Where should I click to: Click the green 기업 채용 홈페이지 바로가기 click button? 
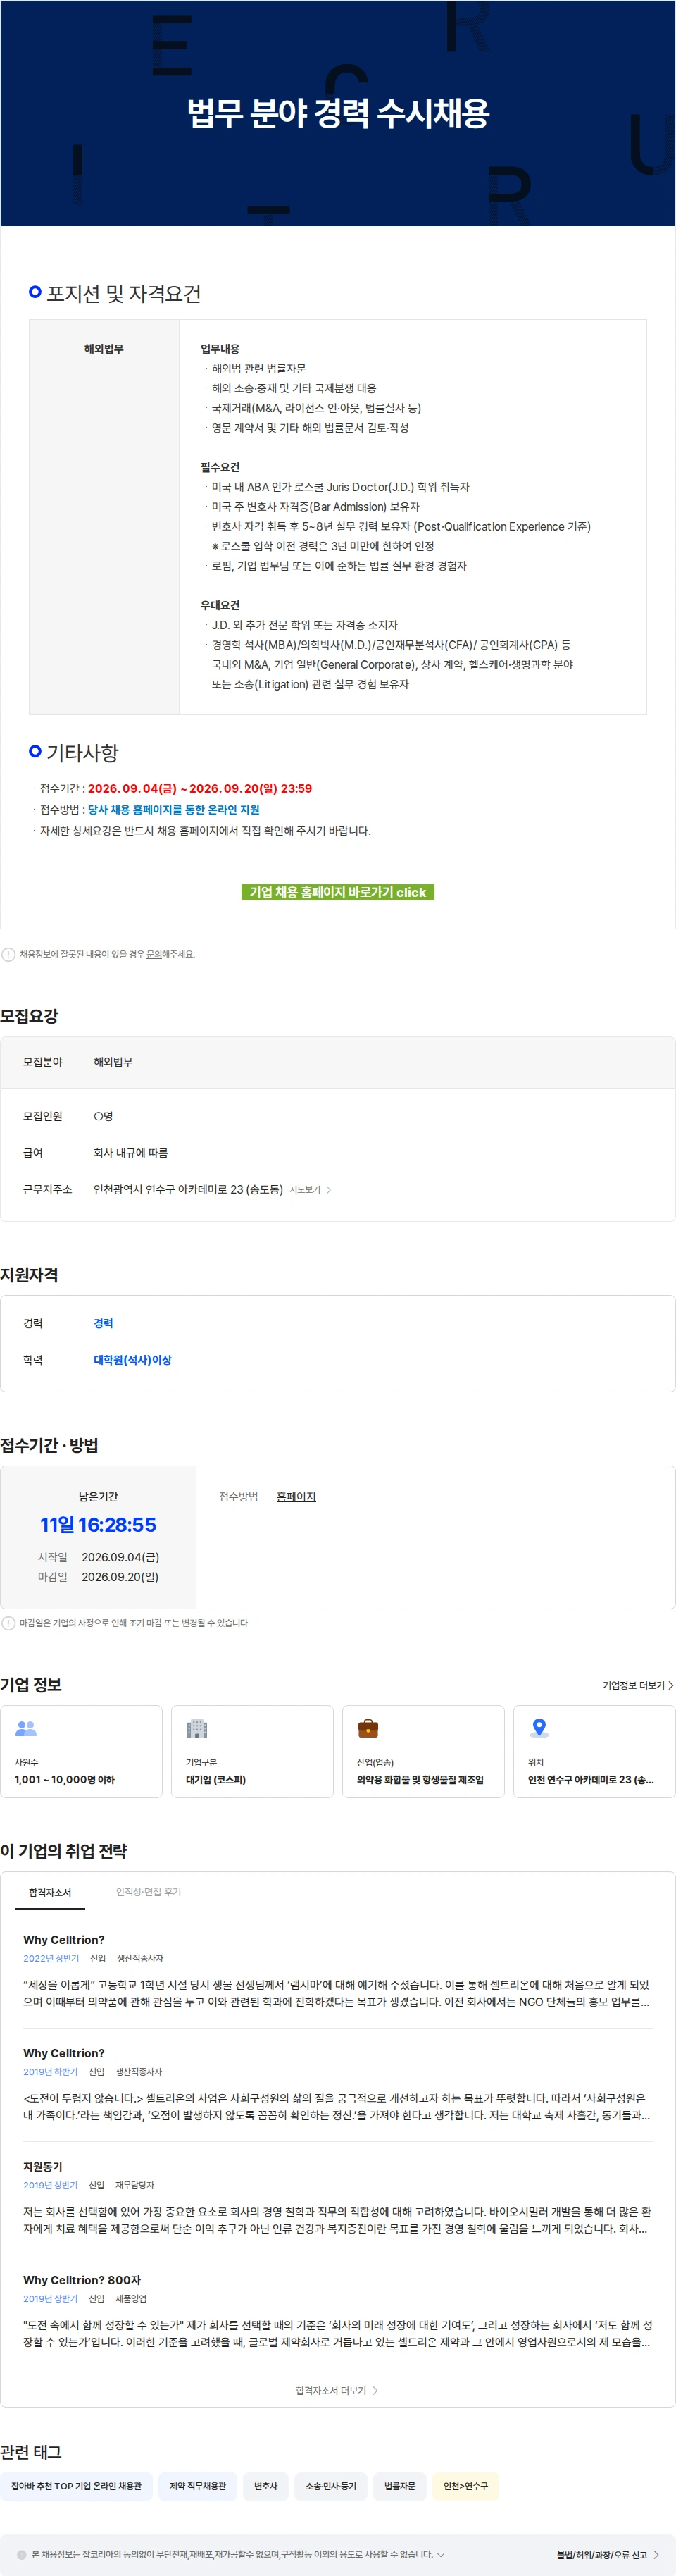(338, 892)
